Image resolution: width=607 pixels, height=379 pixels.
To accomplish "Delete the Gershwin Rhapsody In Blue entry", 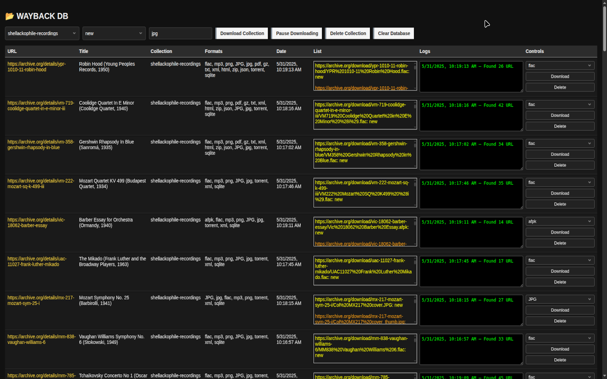I will (560, 165).
